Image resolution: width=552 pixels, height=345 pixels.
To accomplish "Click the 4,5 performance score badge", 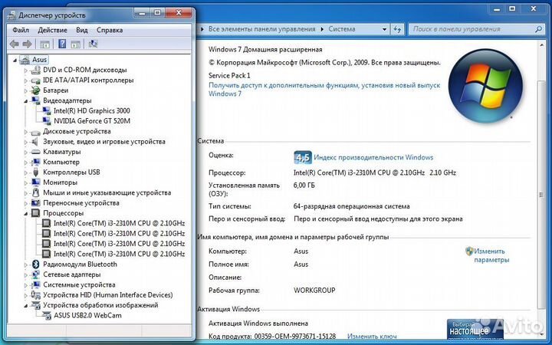I will [302, 158].
